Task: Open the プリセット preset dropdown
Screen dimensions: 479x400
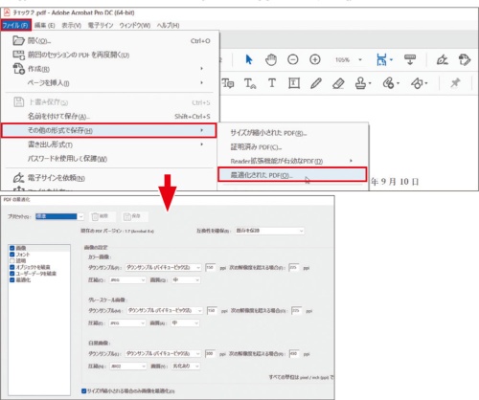Action: (59, 216)
